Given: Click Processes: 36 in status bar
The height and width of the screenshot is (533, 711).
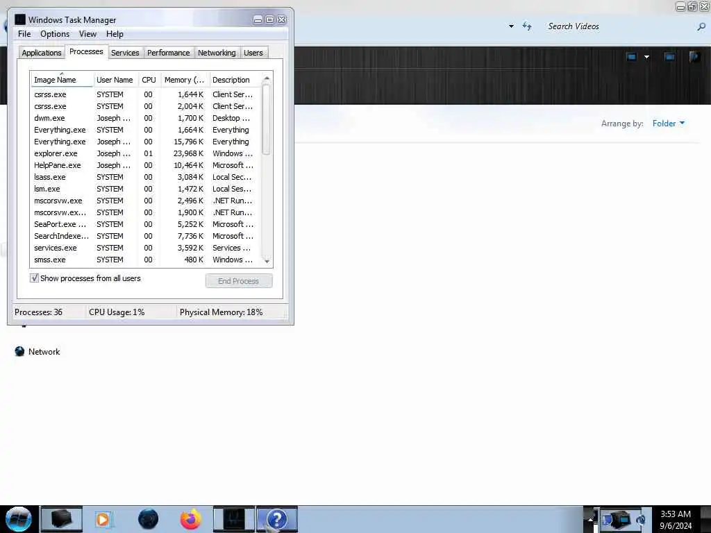Looking at the screenshot, I should pyautogui.click(x=39, y=312).
